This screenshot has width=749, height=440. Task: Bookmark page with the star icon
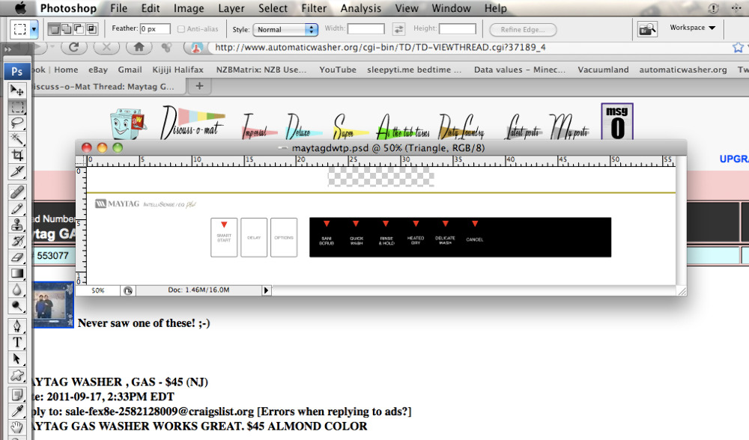coord(738,47)
